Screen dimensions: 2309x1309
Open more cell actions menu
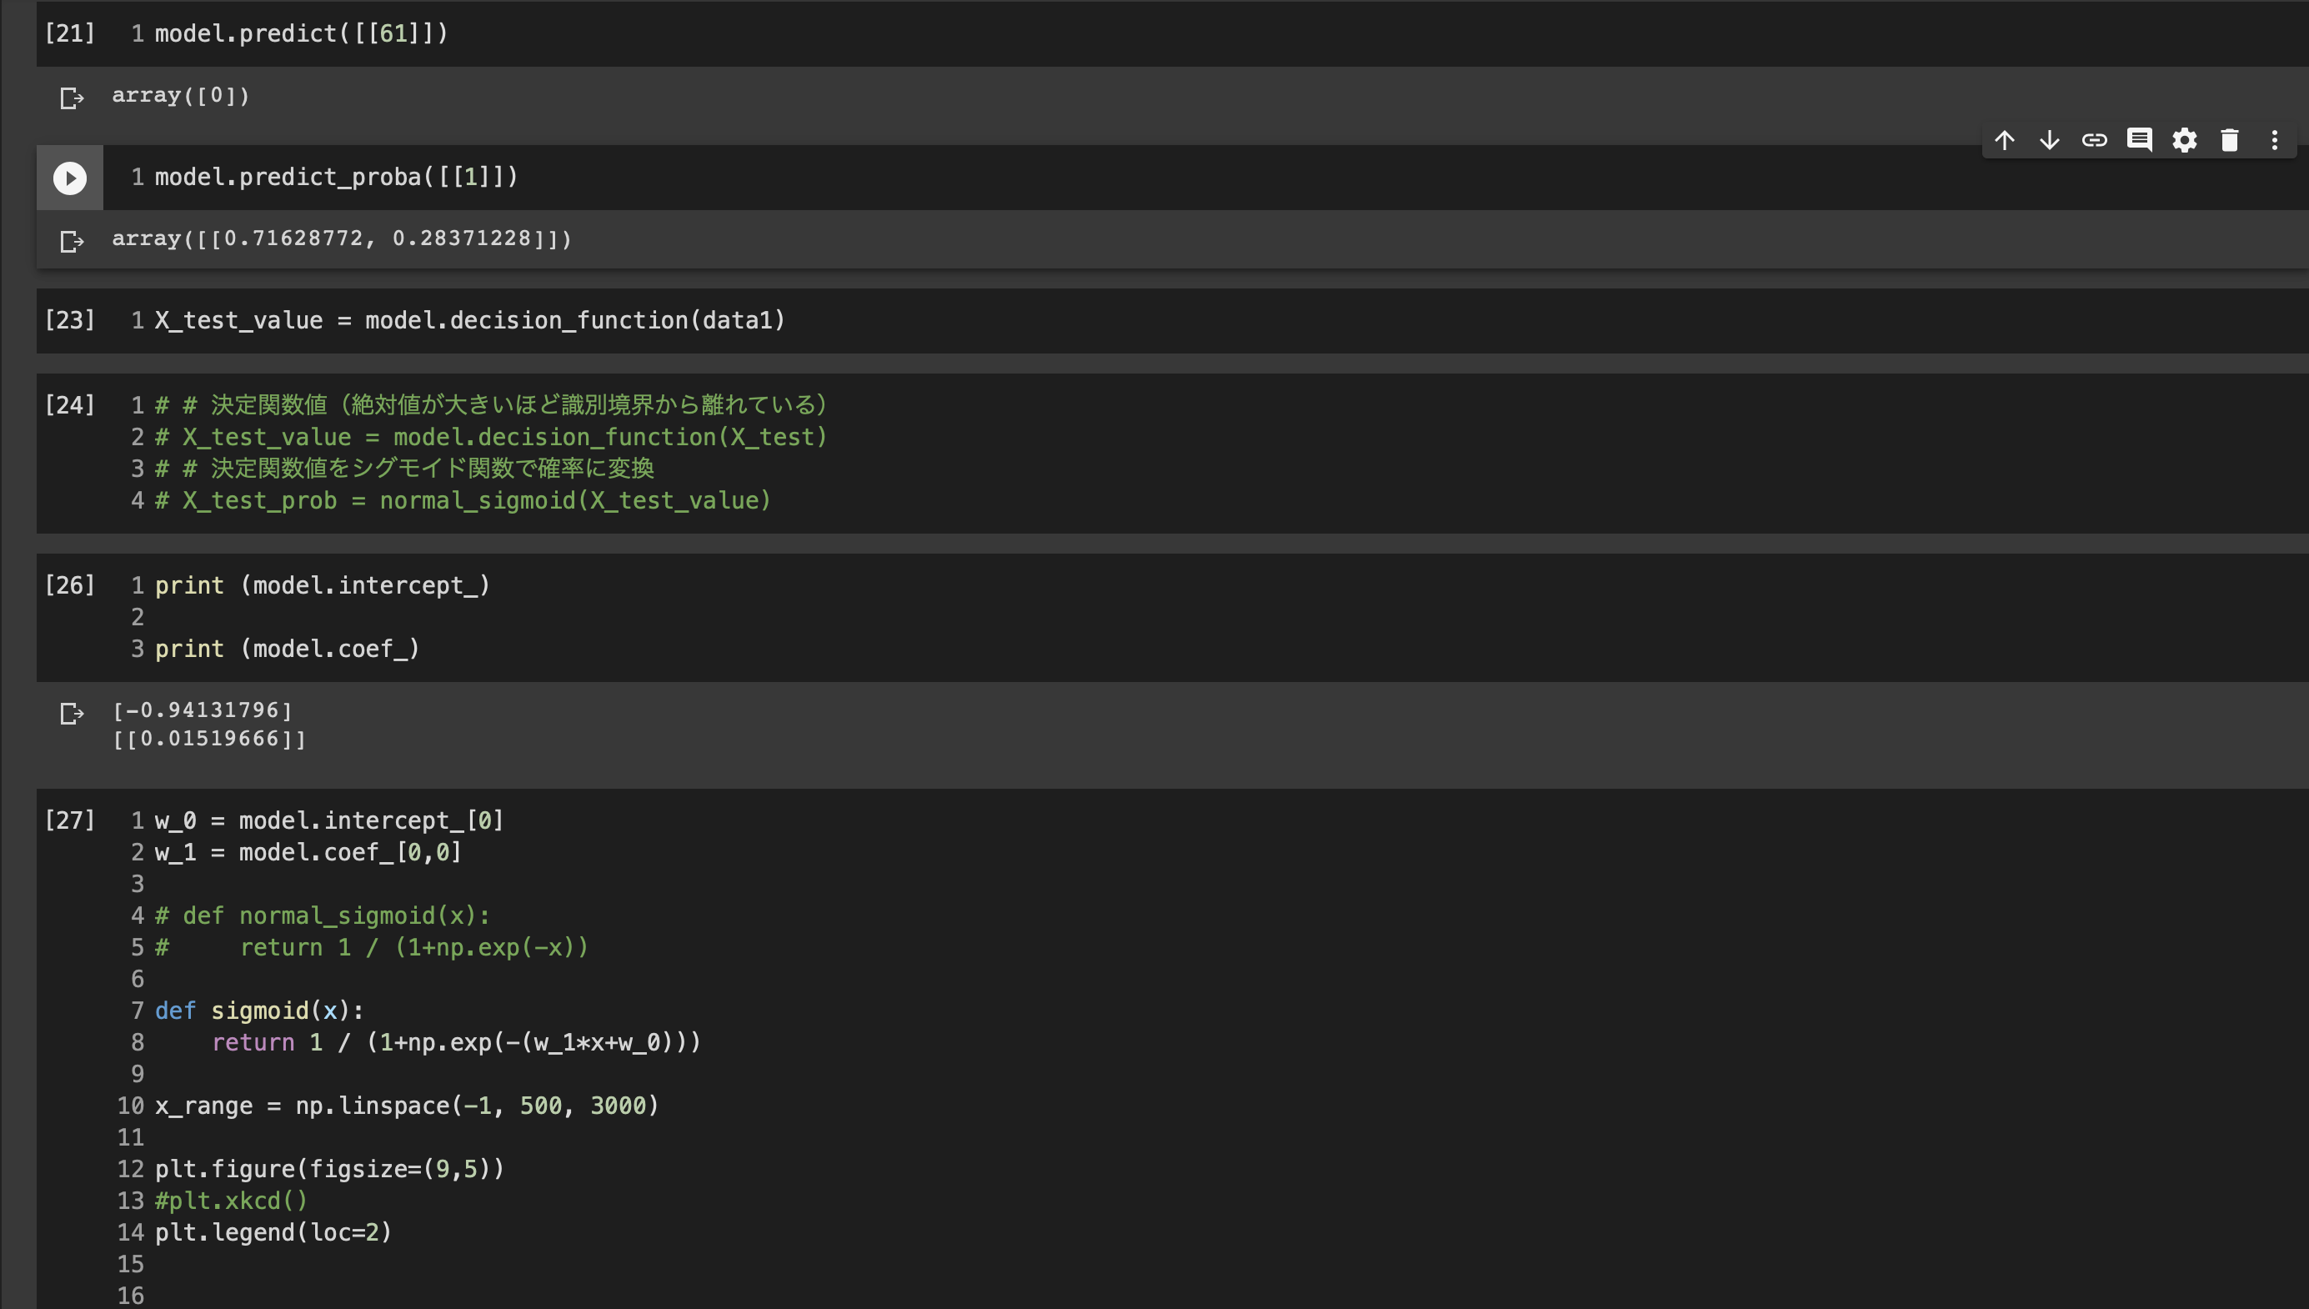pyautogui.click(x=2274, y=140)
